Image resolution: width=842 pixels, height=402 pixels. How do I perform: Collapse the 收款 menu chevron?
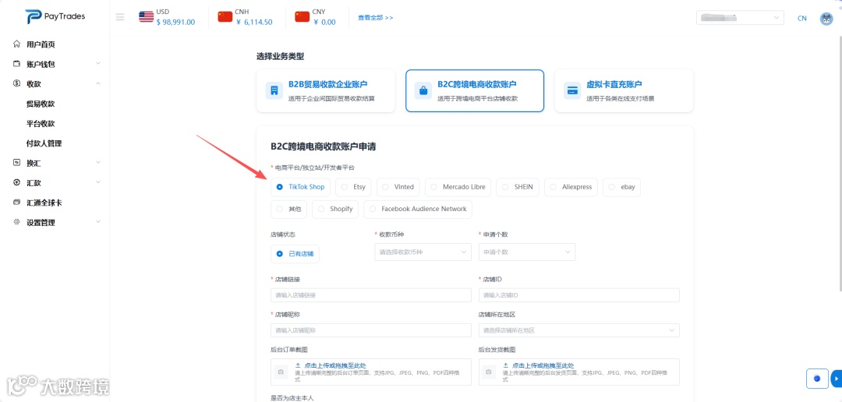tap(98, 83)
